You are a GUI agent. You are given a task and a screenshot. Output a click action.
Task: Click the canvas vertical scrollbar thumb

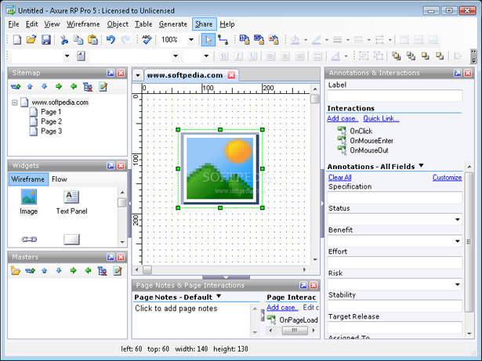tap(315, 99)
